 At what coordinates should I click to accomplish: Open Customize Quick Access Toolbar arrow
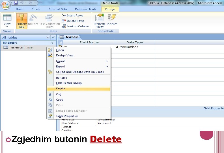[41, 3]
